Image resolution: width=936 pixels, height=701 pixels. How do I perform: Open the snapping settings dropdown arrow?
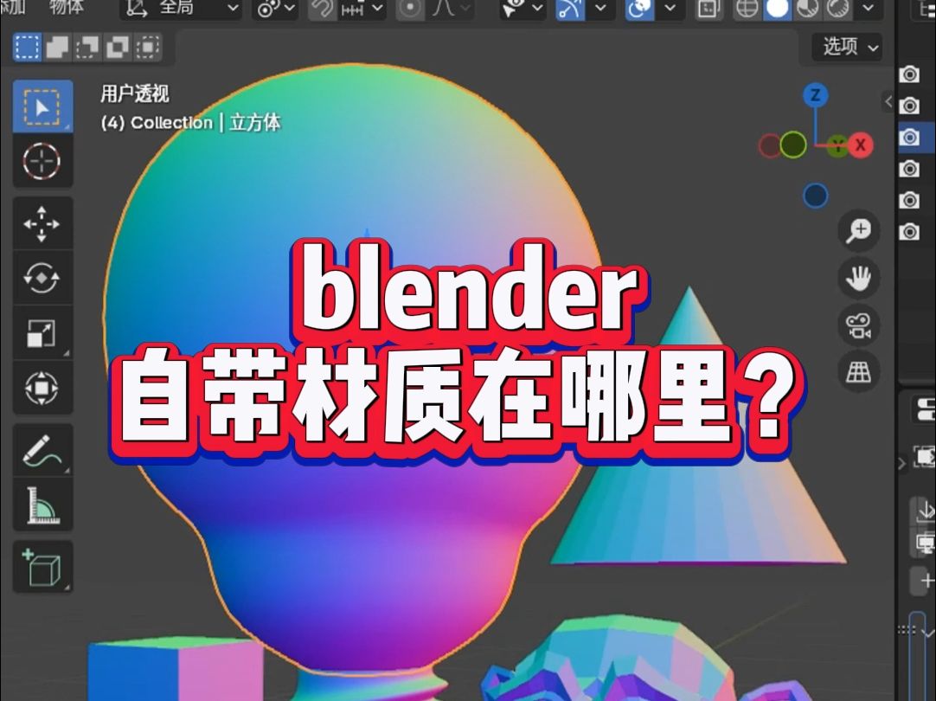coord(377,9)
